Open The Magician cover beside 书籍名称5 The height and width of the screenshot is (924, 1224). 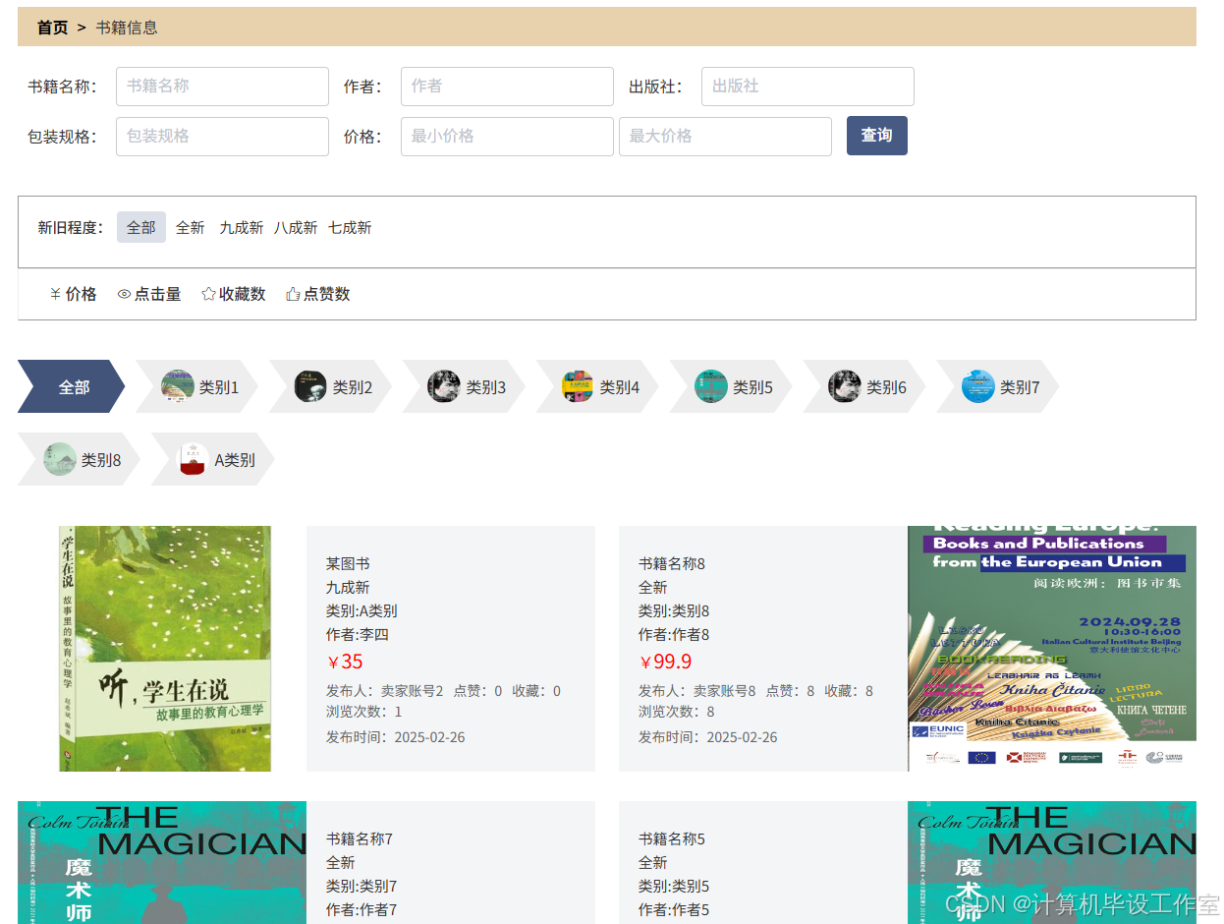pyautogui.click(x=1052, y=862)
